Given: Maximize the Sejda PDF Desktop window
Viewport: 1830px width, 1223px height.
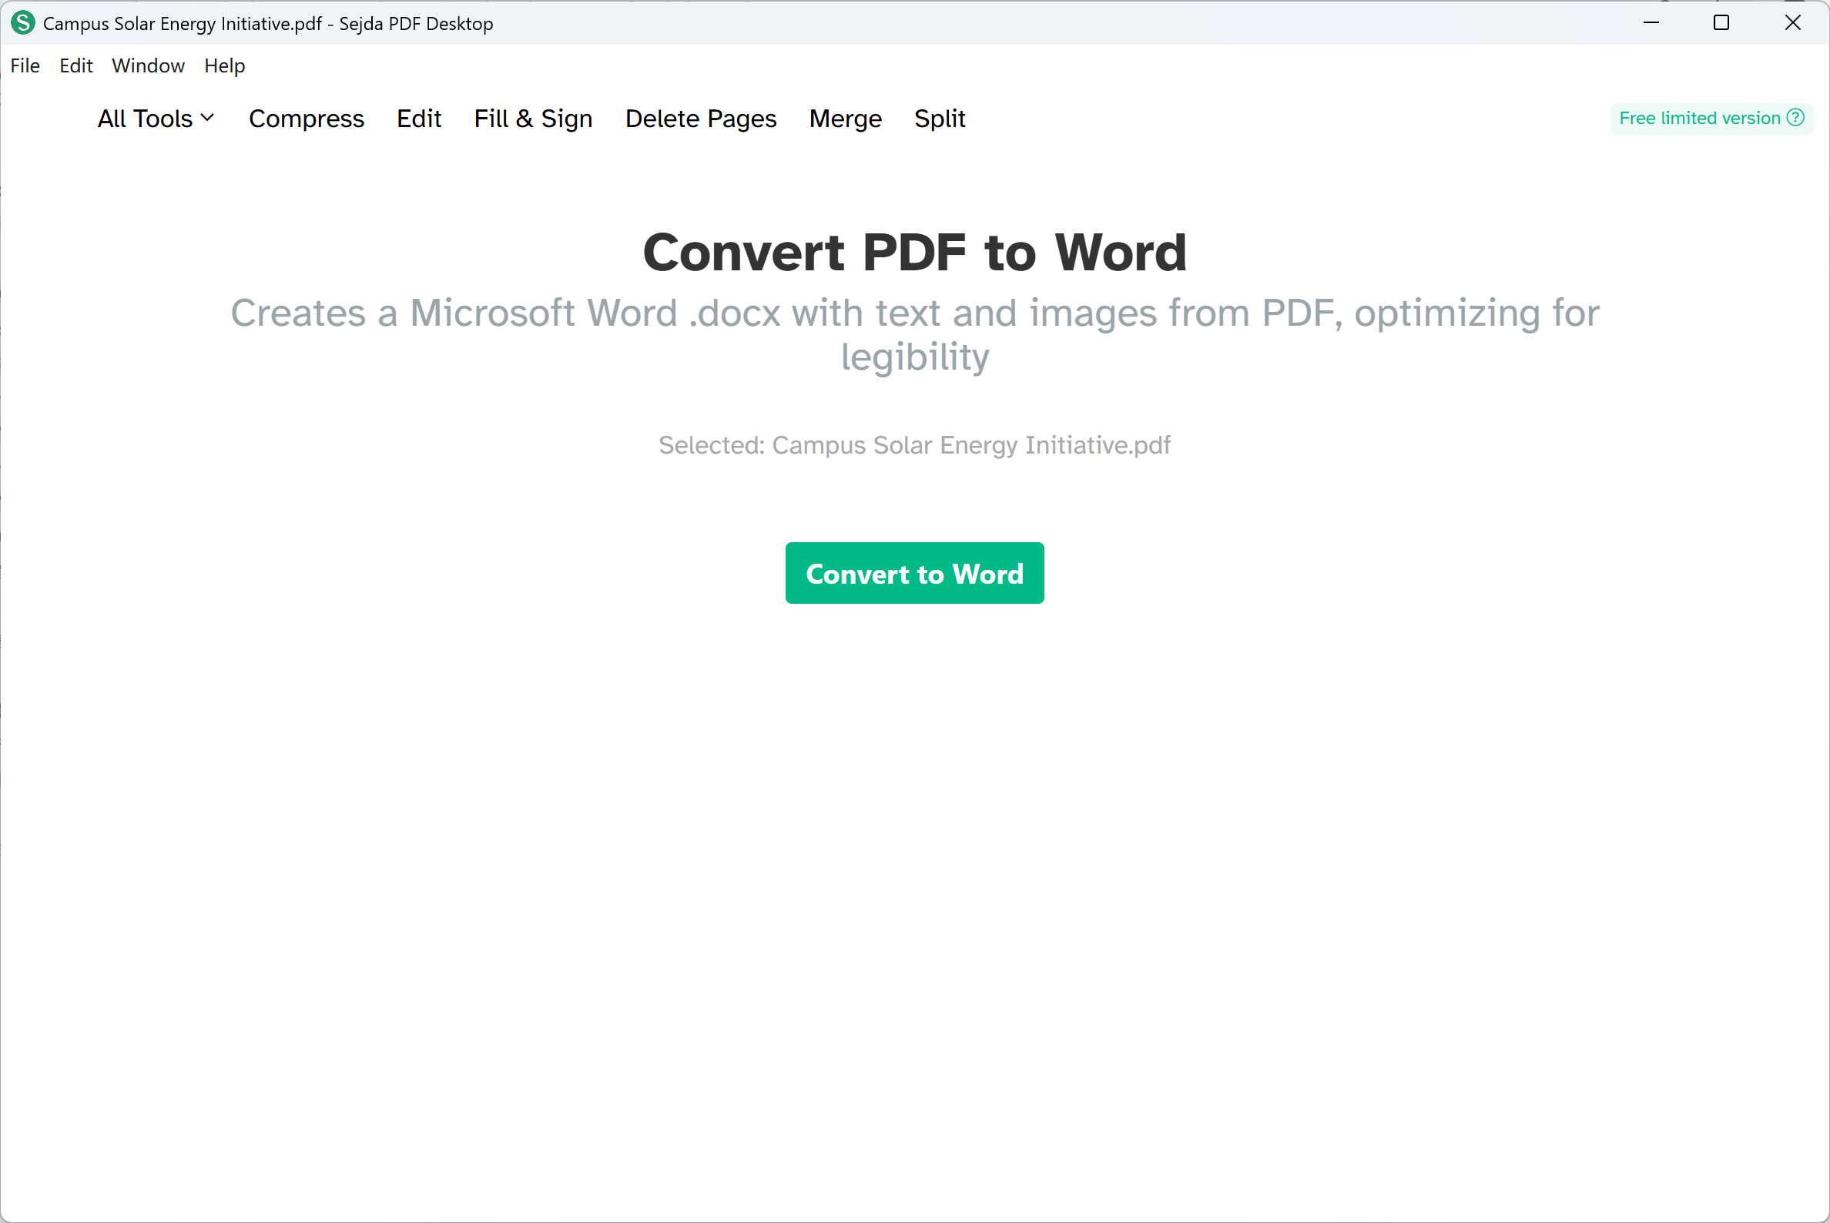Looking at the screenshot, I should pyautogui.click(x=1721, y=22).
